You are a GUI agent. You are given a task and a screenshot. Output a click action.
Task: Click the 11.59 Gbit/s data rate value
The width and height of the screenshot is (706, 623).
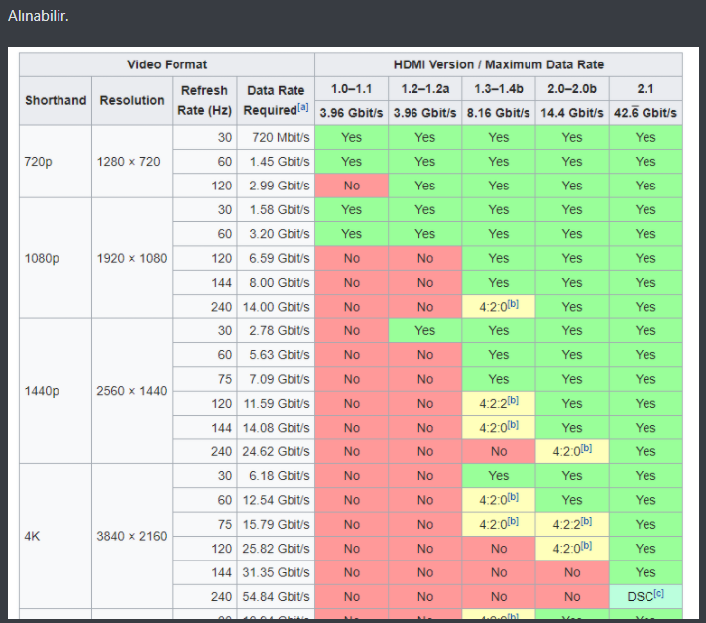coord(277,403)
